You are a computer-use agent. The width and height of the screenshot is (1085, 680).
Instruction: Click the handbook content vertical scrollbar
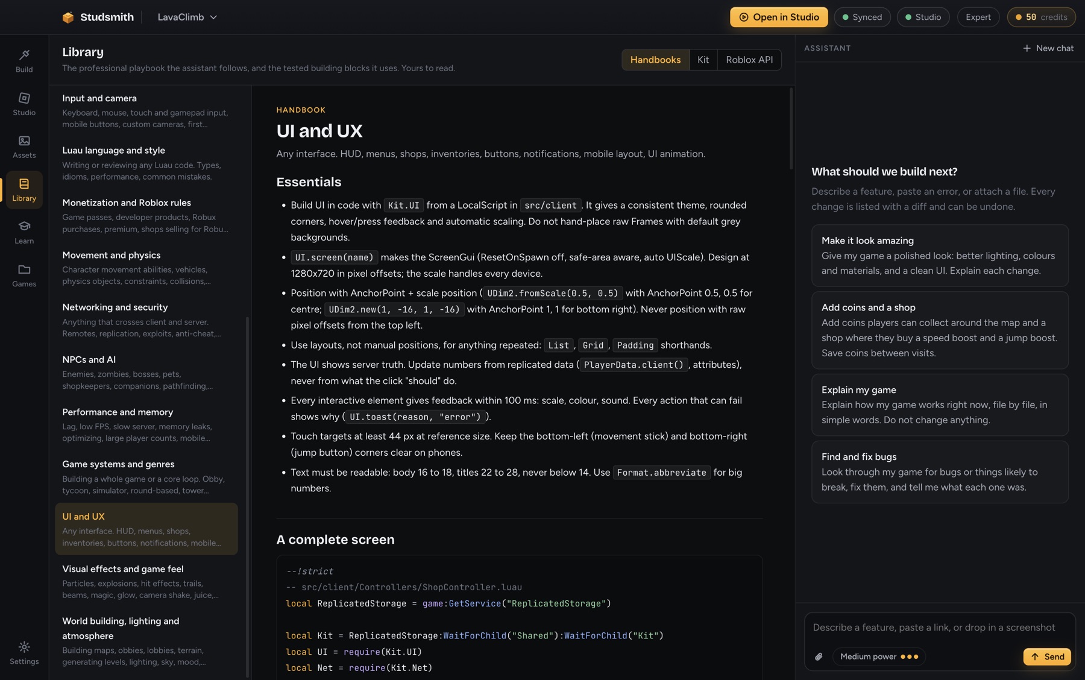pos(791,129)
